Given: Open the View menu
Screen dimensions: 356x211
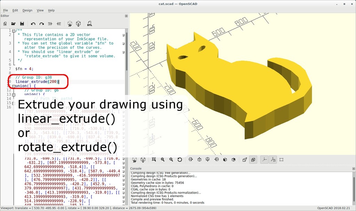Looking at the screenshot, I should [40, 10].
